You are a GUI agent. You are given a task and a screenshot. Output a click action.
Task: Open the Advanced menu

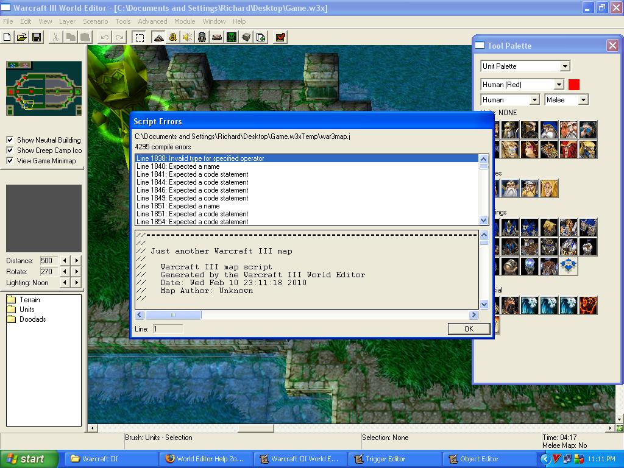(x=152, y=21)
